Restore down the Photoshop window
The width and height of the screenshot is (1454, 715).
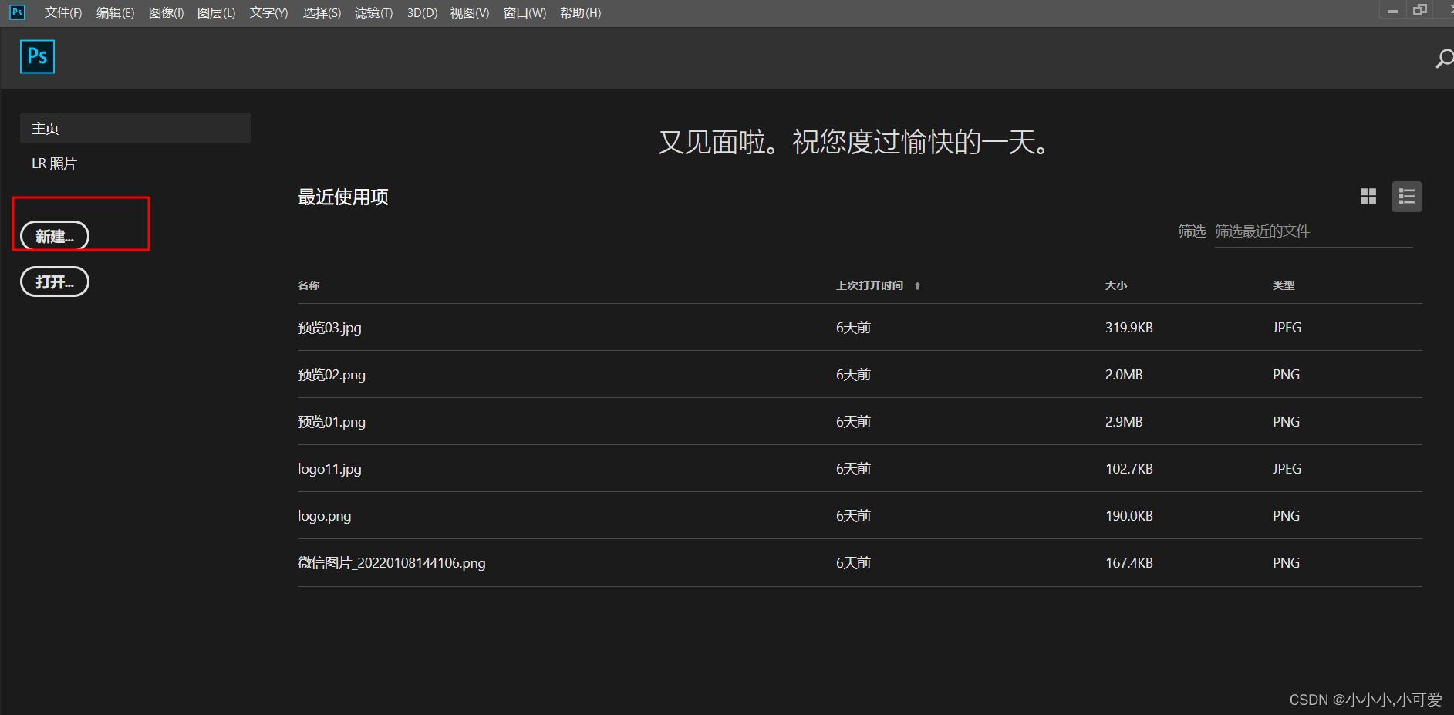pyautogui.click(x=1420, y=10)
